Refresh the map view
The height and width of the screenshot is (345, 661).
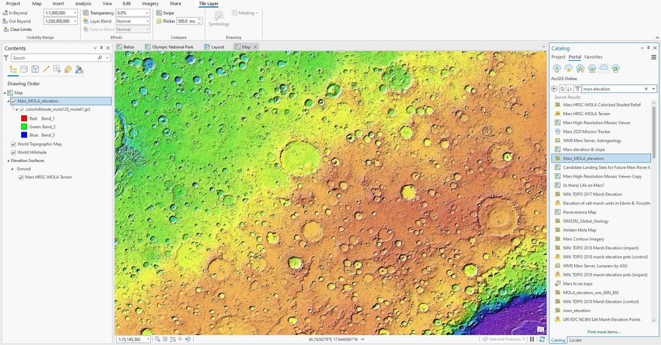click(x=542, y=339)
